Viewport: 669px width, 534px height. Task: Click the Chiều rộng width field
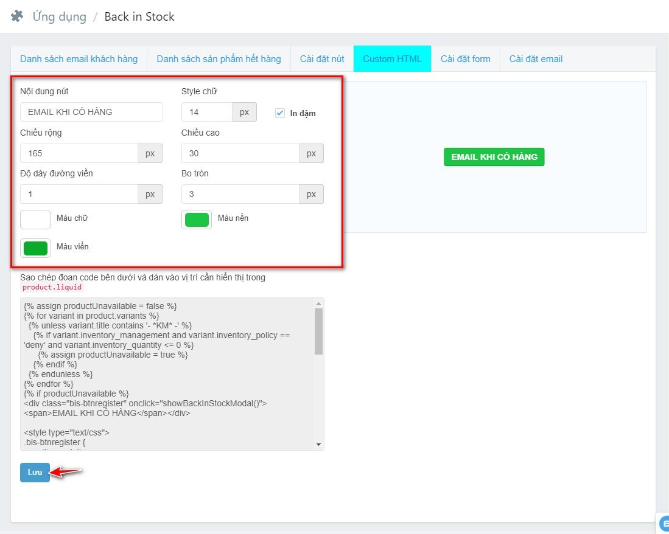[79, 153]
